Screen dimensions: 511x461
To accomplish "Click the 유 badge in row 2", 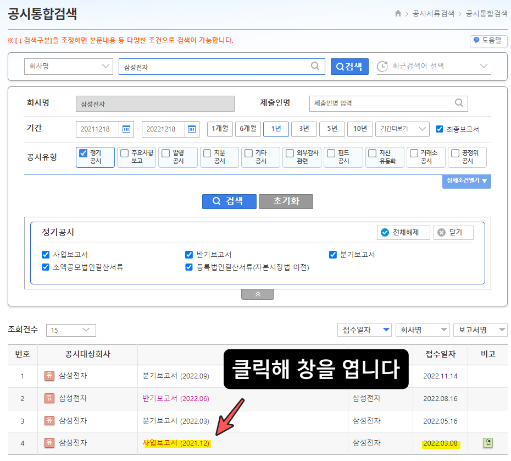I will pos(49,398).
